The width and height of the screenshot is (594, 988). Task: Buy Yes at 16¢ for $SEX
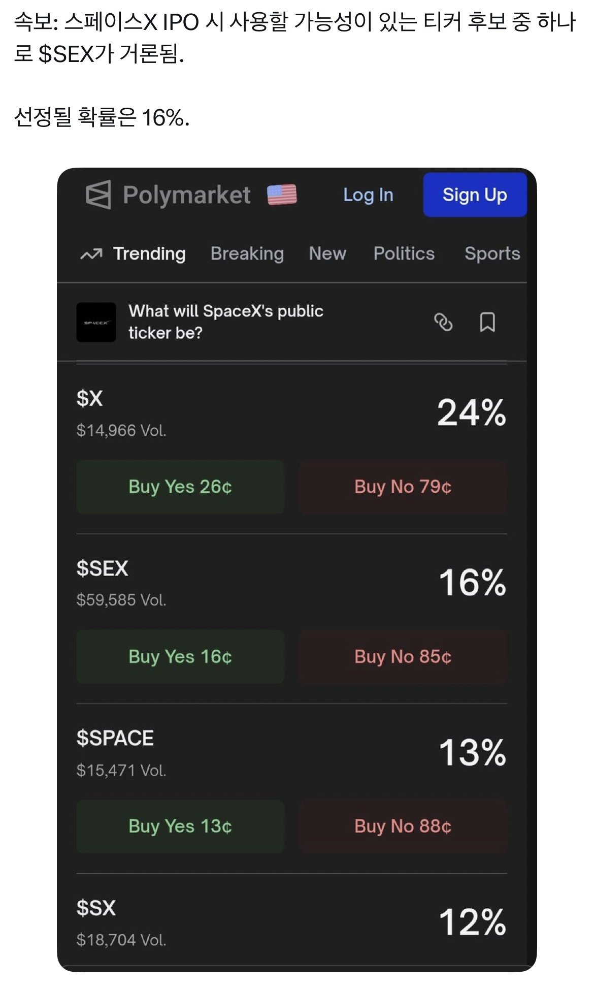(180, 656)
